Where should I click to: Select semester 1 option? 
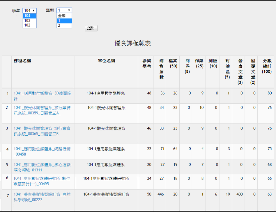64,21
